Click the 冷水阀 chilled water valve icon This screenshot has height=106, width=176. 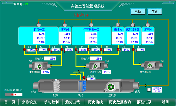84,78
